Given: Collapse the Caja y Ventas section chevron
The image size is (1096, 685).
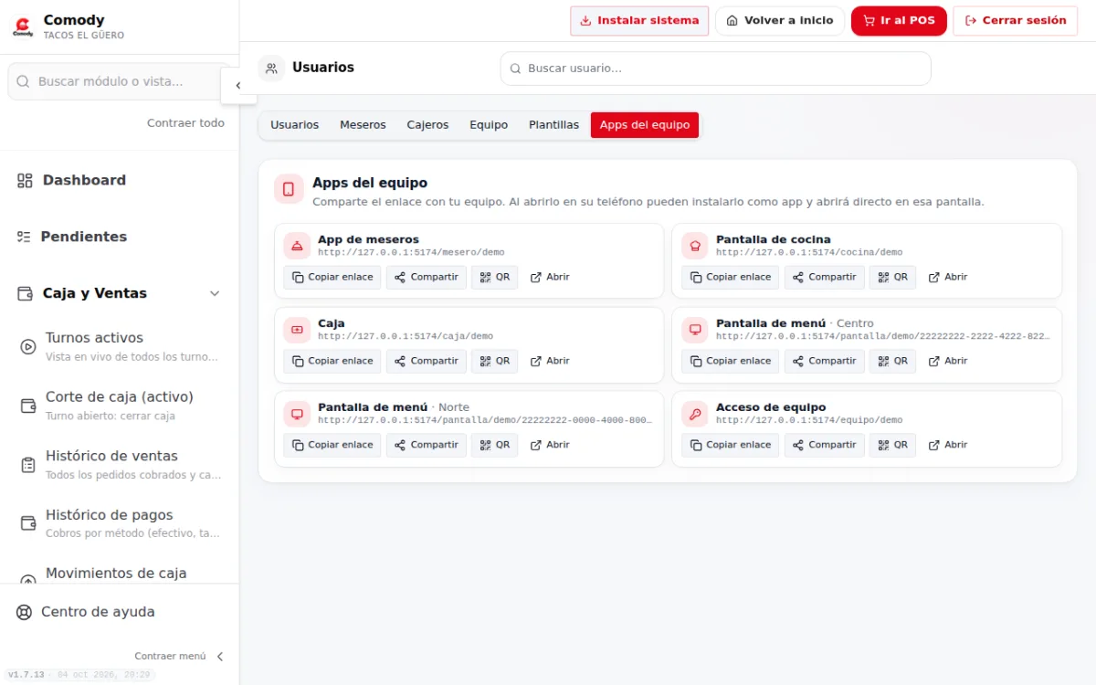Looking at the screenshot, I should click(215, 293).
